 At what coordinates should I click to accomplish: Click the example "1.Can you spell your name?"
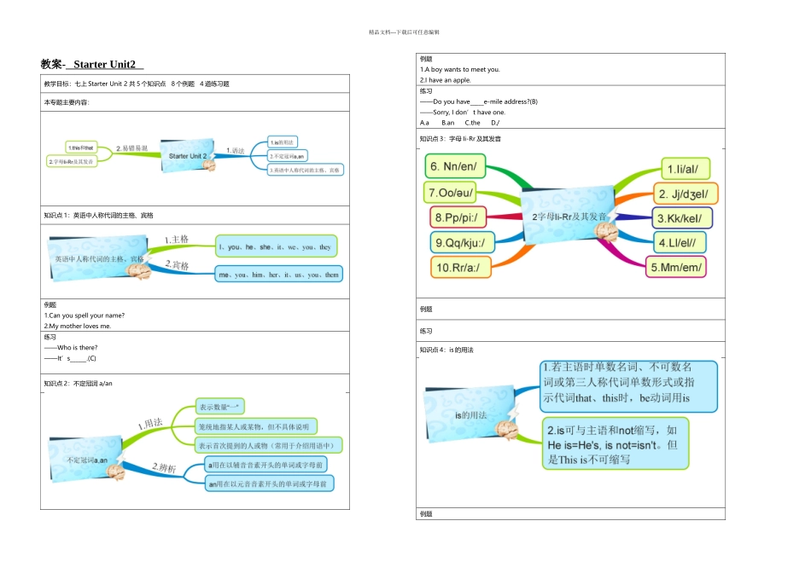tap(85, 315)
